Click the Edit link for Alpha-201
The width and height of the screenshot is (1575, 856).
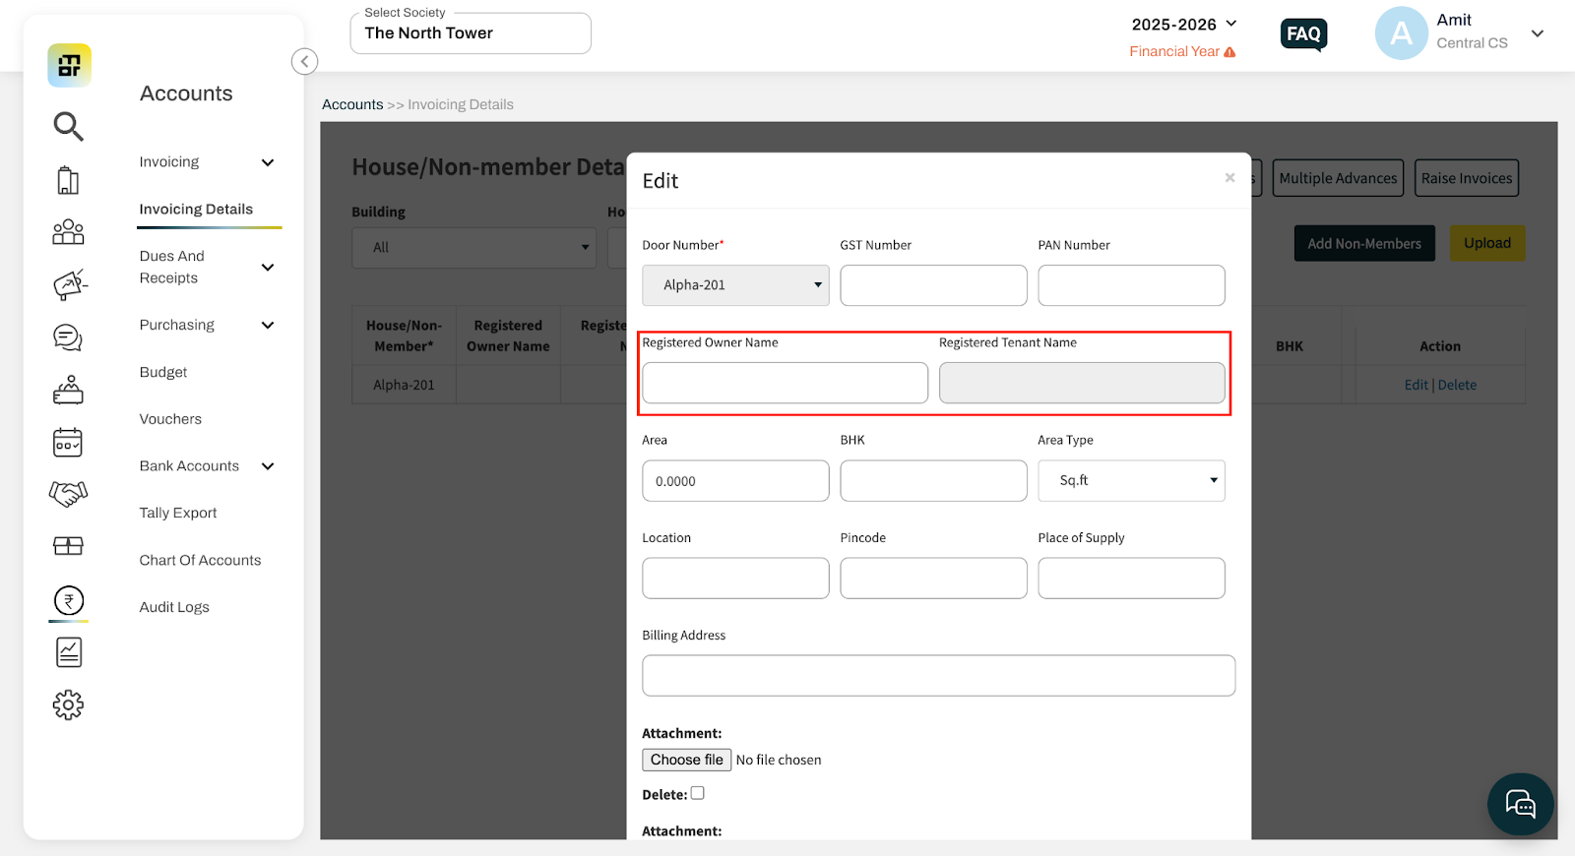[x=1416, y=385]
